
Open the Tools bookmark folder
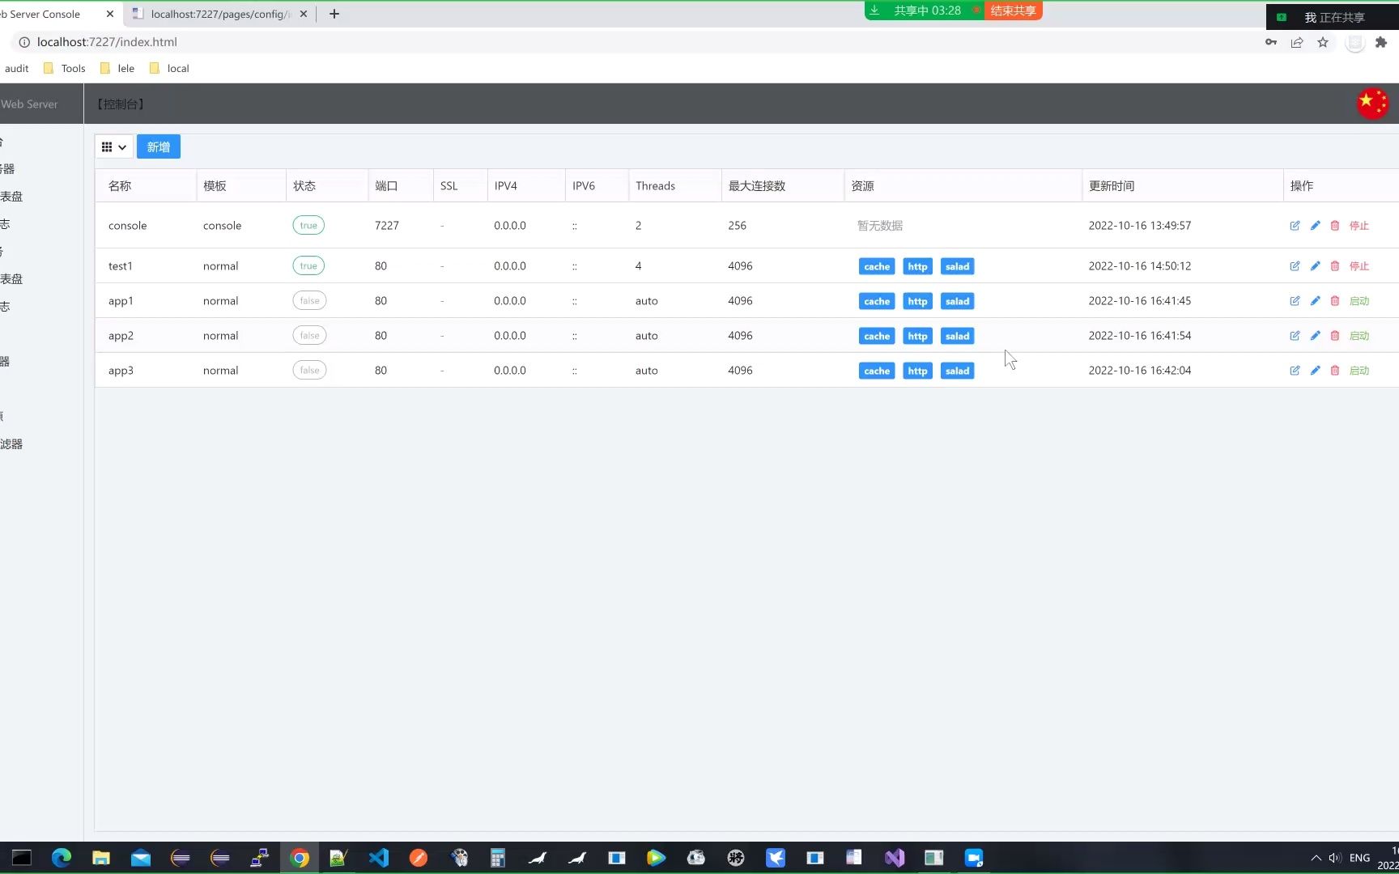65,69
